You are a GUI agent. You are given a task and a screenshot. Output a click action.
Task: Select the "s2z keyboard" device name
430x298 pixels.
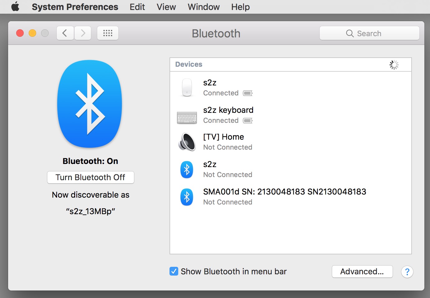[228, 110]
